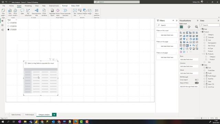Click the New page ribbon button

tap(3, 12)
